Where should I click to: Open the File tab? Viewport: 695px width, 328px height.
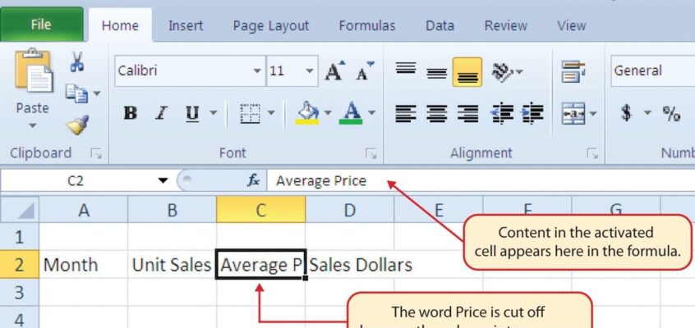(41, 25)
